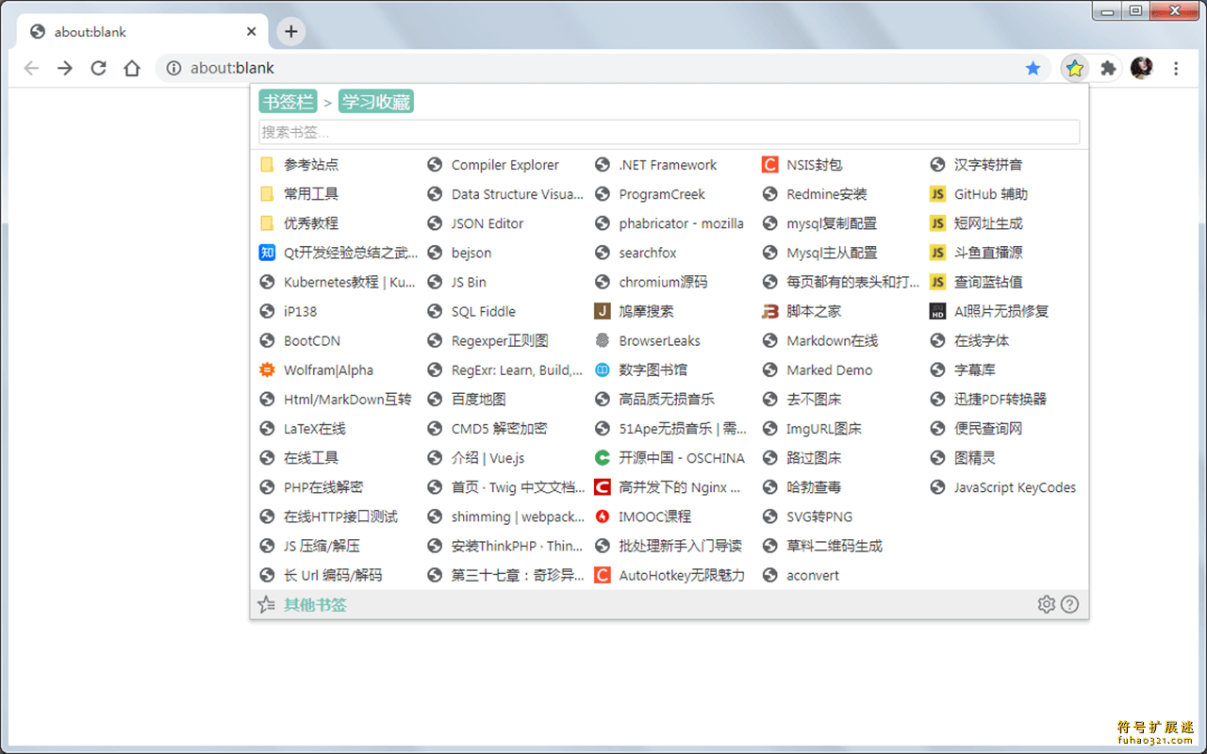Close the about:blank tab
The height and width of the screenshot is (754, 1207).
click(252, 31)
